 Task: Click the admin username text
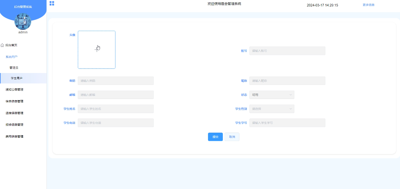pyautogui.click(x=23, y=32)
